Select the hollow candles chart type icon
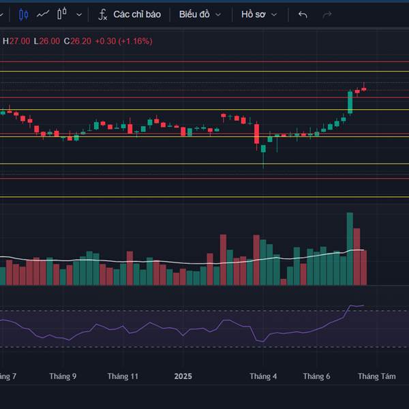 point(62,14)
